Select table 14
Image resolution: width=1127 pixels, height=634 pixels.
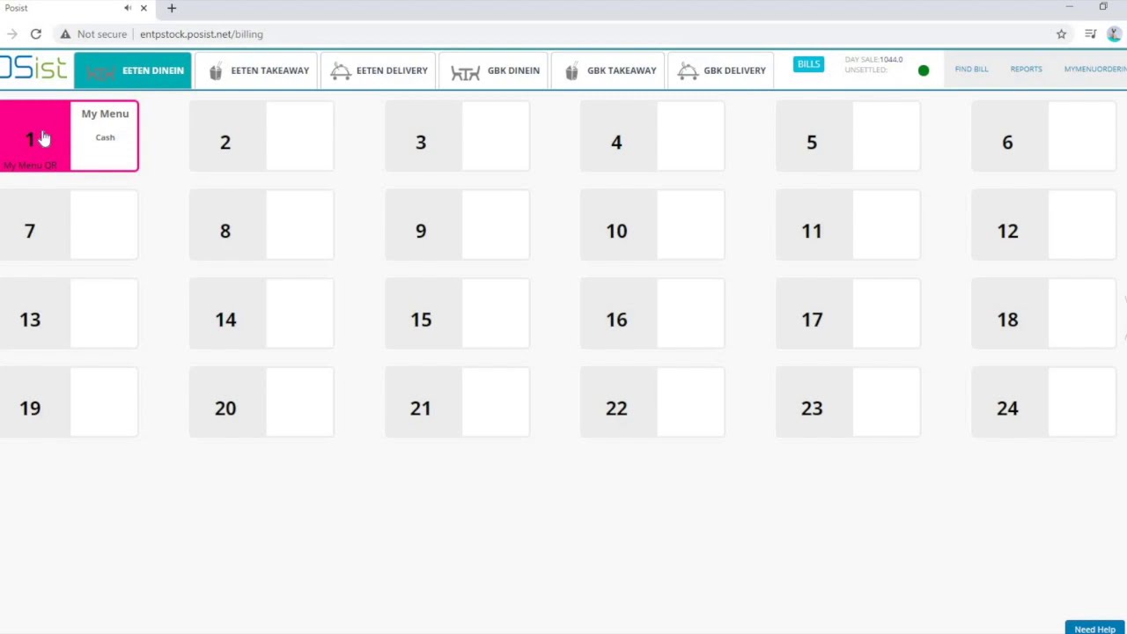(x=261, y=313)
